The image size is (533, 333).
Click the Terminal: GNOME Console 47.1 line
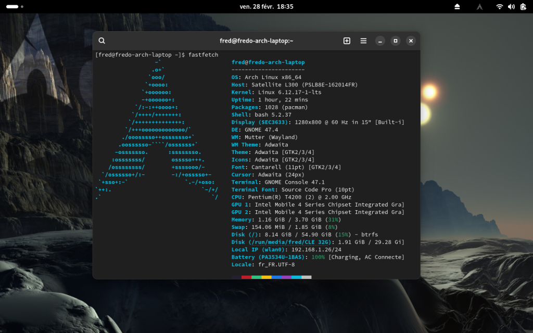278,182
